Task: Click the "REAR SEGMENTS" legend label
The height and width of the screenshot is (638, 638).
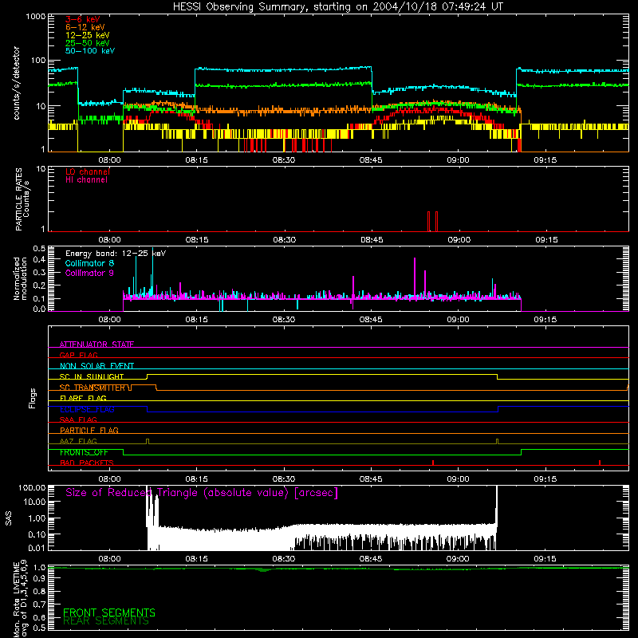Action: [x=106, y=621]
